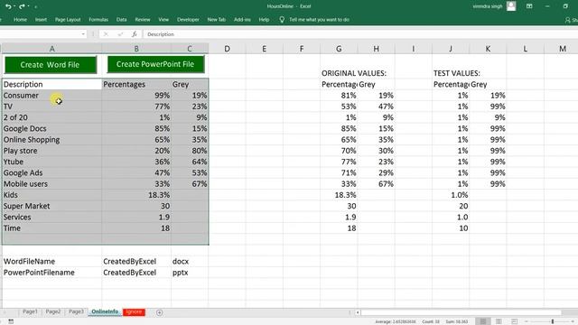
Task: Select the PowerPointFilename cell
Action: point(52,273)
